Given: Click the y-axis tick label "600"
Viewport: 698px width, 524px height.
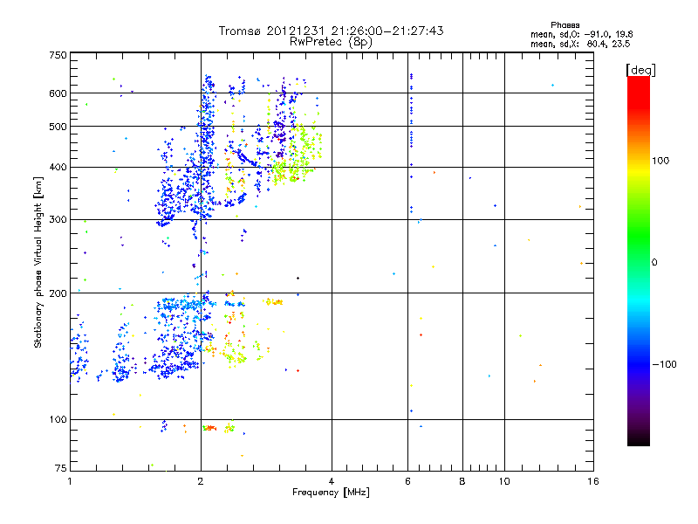Looking at the screenshot, I should point(58,93).
